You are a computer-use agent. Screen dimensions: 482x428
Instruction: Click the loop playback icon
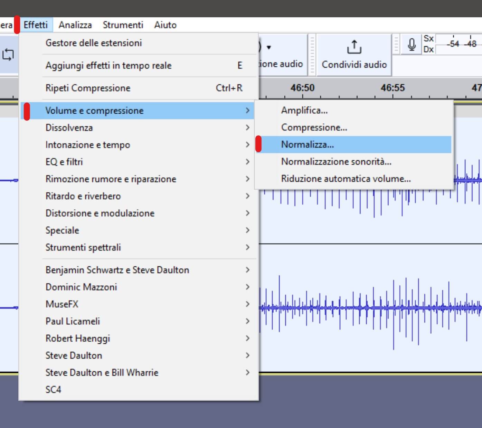(8, 55)
